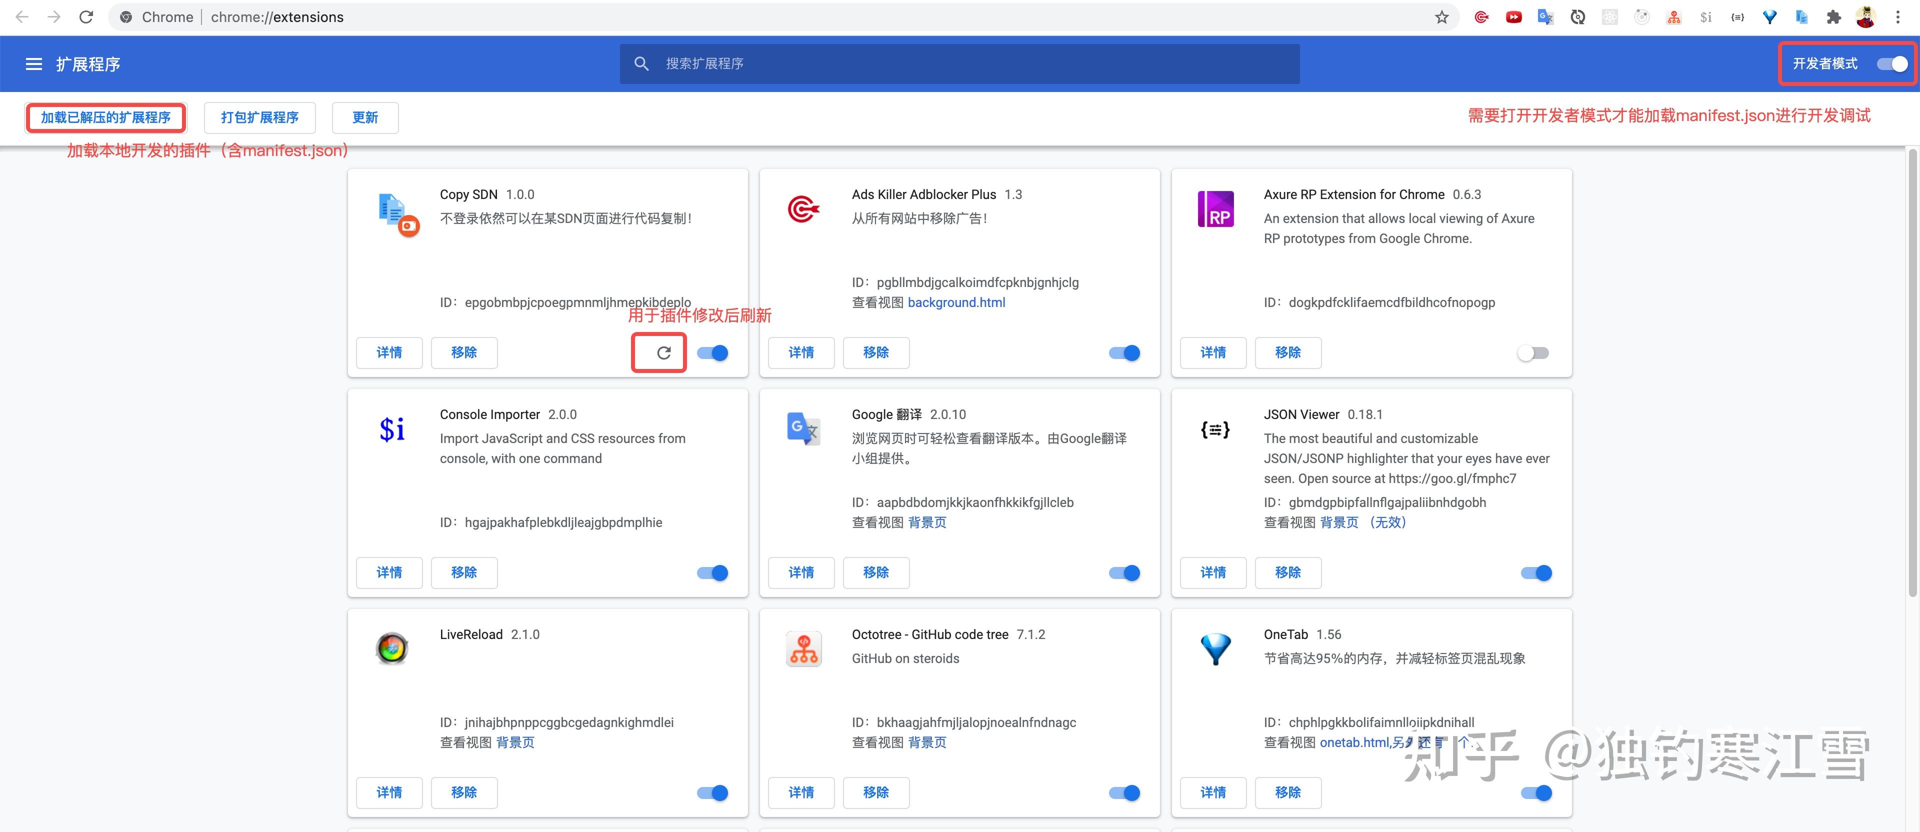Click the chrome://extensions address bar
1920x832 pixels.
782,17
